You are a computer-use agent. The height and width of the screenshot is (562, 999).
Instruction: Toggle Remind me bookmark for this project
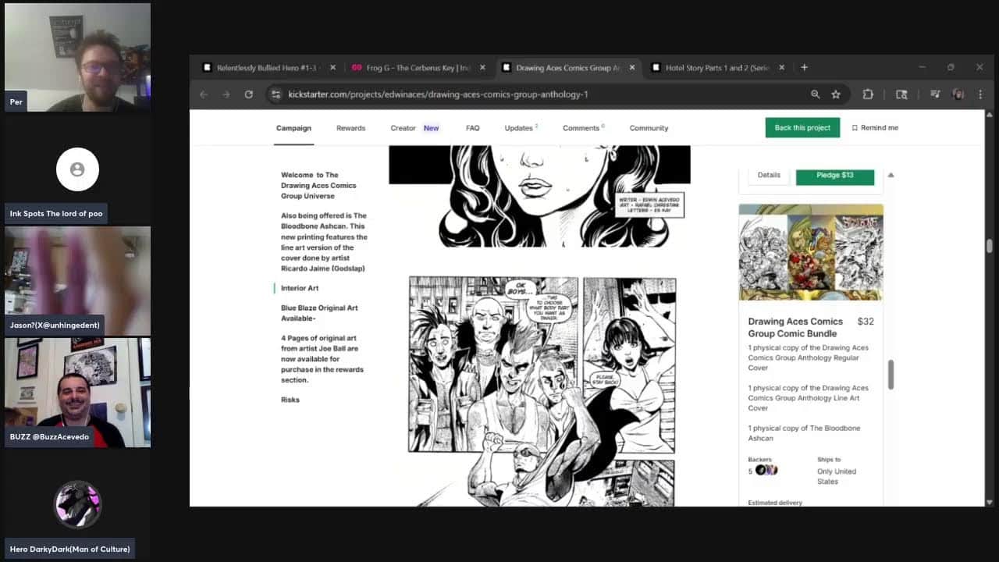(x=875, y=128)
